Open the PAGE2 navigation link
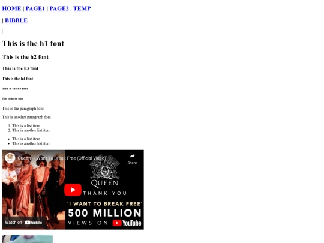The height and width of the screenshot is (243, 324). coord(59,8)
